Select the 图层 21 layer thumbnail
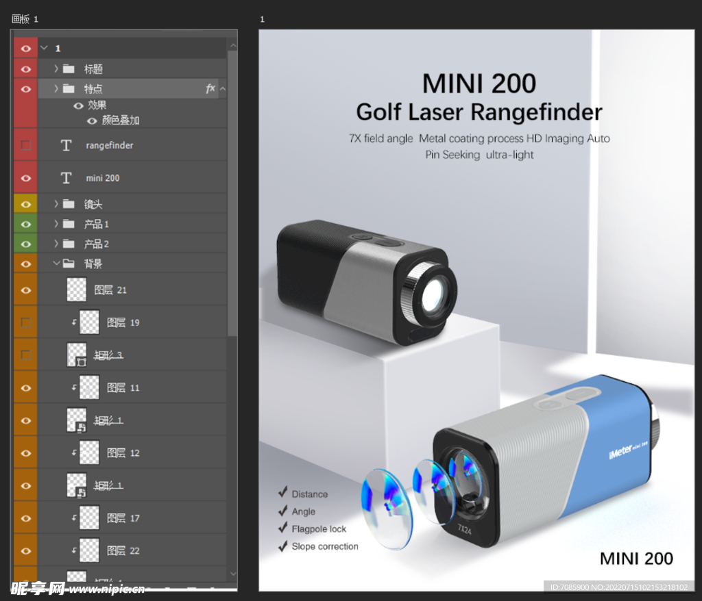 [76, 290]
